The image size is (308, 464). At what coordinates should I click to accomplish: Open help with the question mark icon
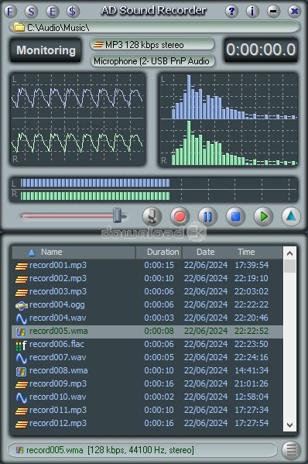tap(231, 12)
